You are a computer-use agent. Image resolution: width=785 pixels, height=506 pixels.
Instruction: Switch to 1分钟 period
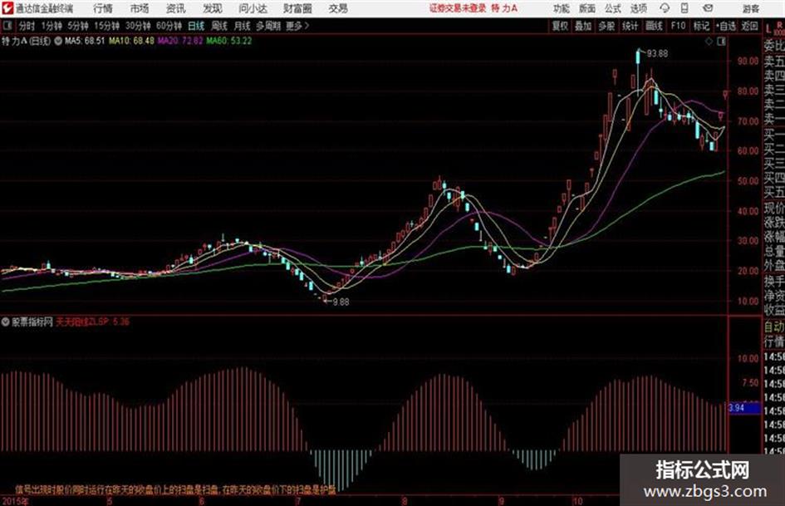tap(52, 26)
